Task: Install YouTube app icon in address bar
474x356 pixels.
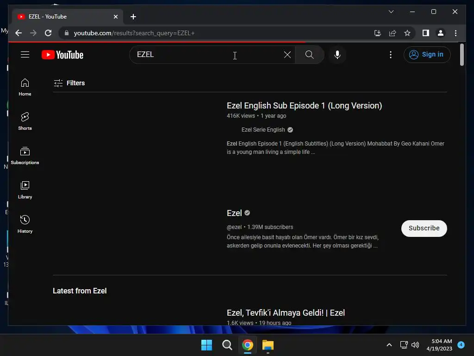Action: (x=377, y=33)
